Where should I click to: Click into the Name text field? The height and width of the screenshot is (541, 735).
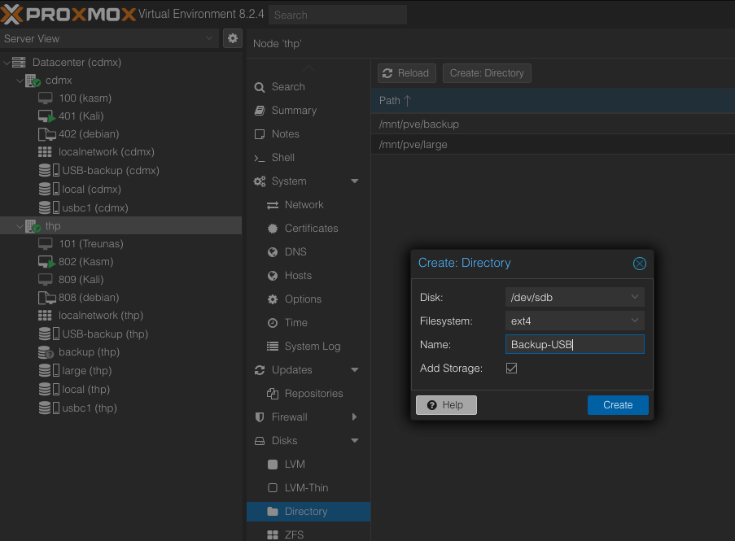574,345
